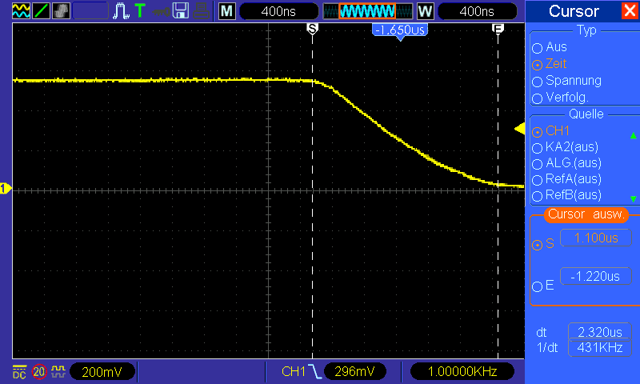The height and width of the screenshot is (384, 640).
Task: Click the M main timebase icon
Action: [x=227, y=11]
